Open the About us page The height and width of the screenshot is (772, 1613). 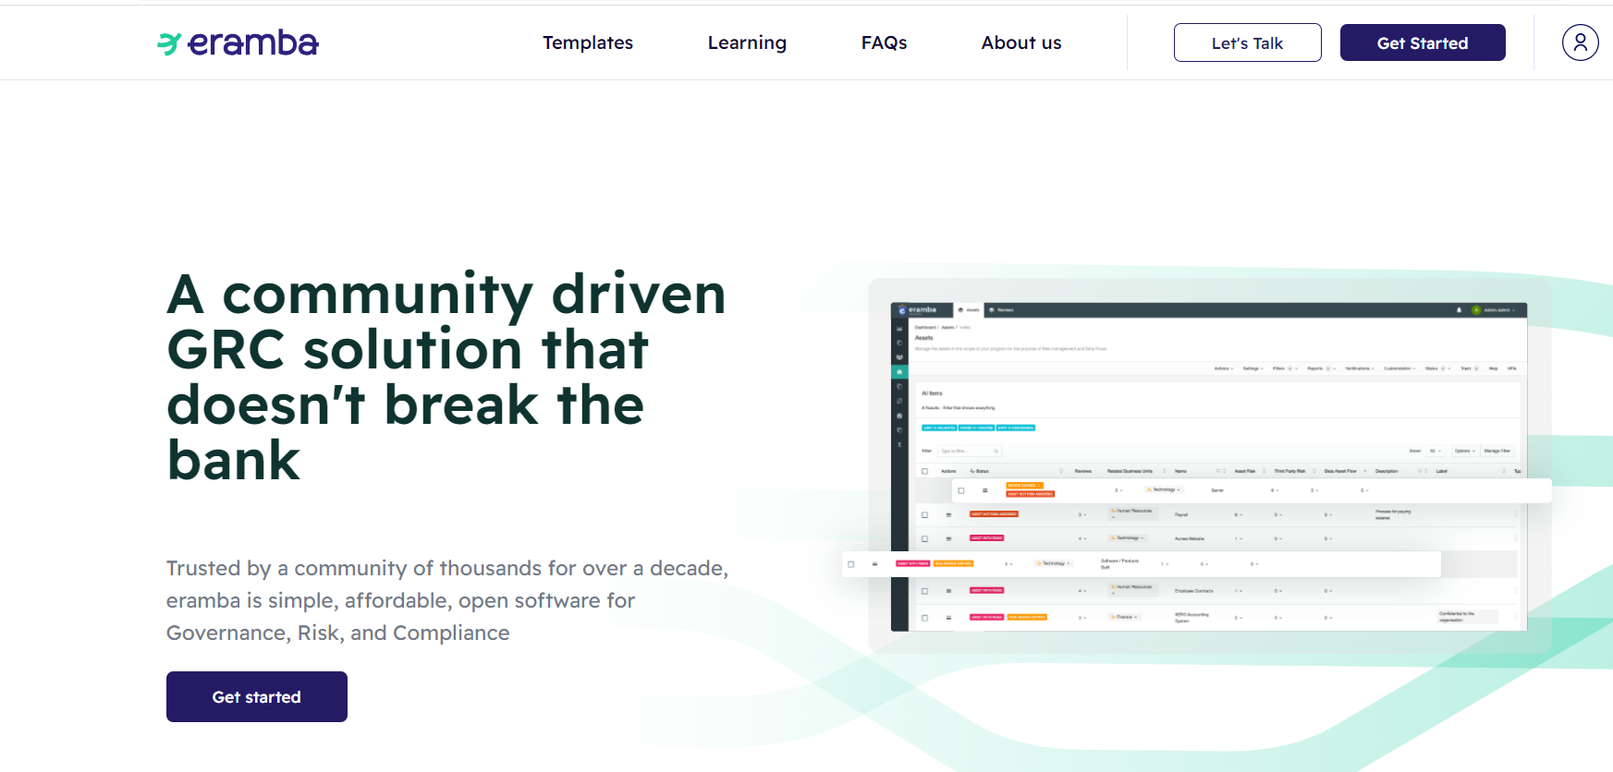point(1021,42)
